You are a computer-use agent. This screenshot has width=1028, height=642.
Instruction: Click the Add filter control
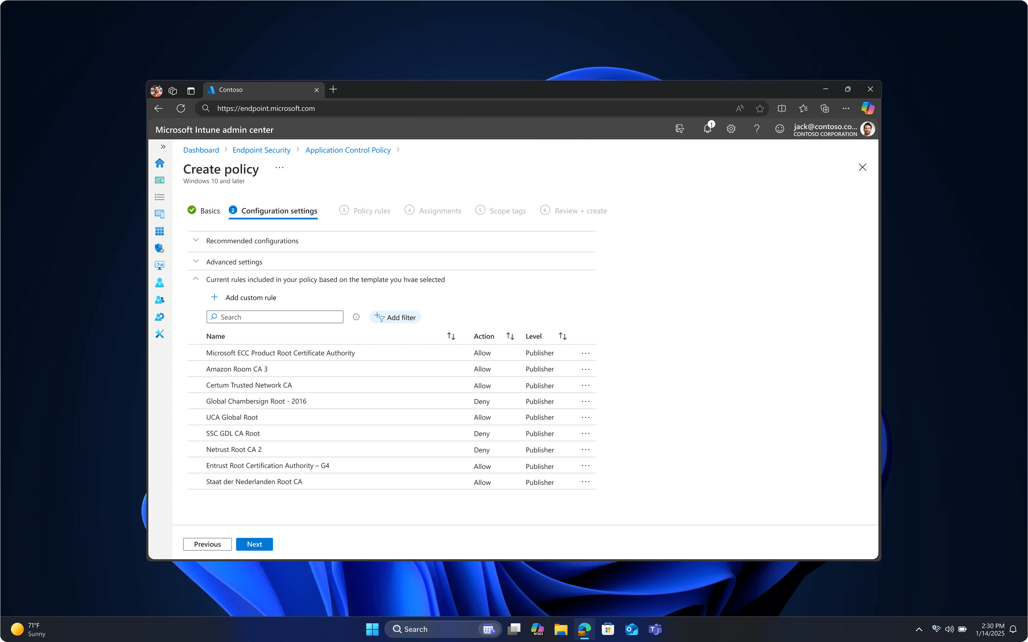(x=395, y=317)
